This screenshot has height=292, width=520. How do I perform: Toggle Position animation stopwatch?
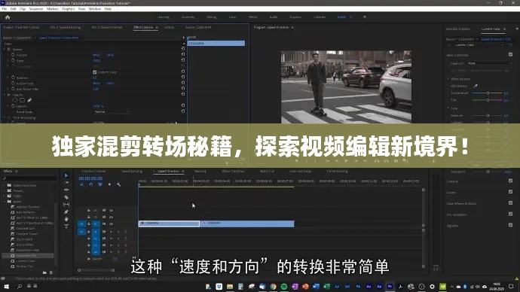14,55
